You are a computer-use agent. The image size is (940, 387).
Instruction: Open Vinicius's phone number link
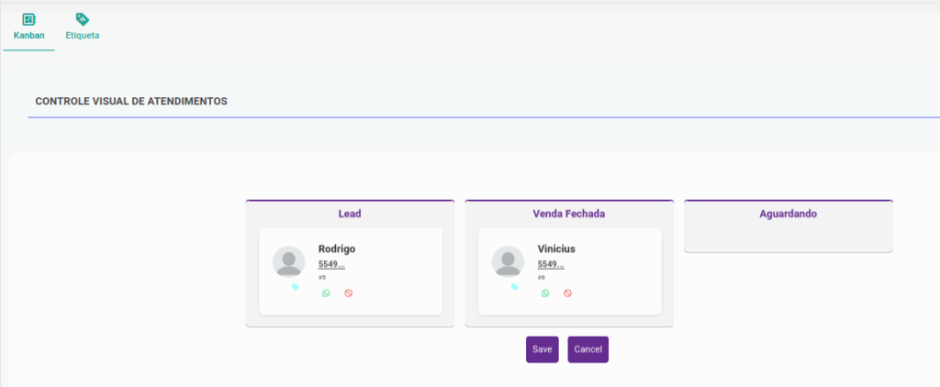point(551,264)
